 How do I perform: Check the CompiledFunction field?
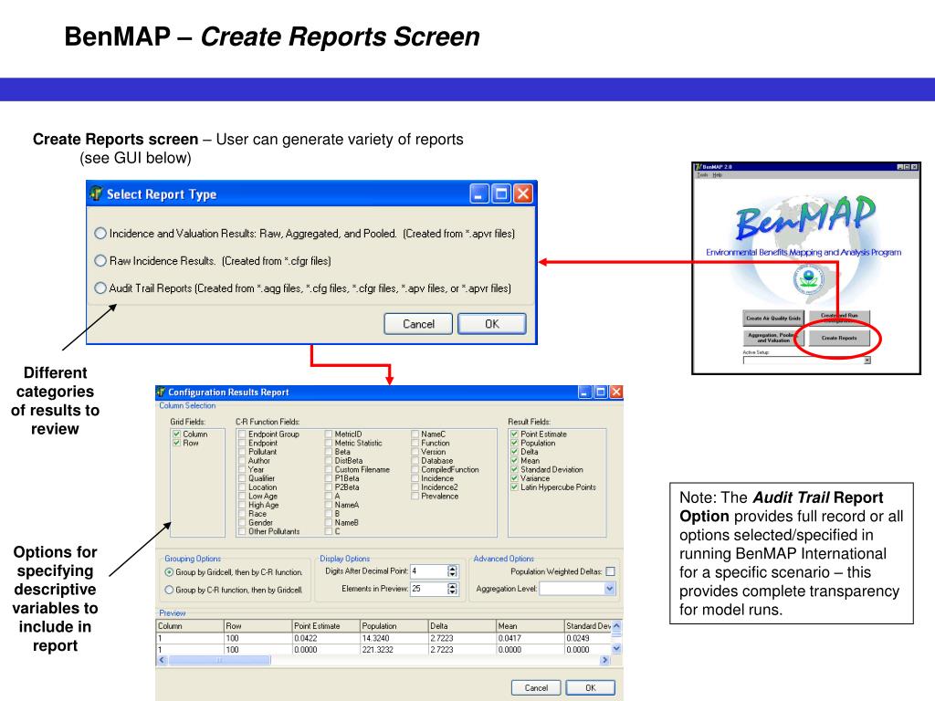point(415,470)
